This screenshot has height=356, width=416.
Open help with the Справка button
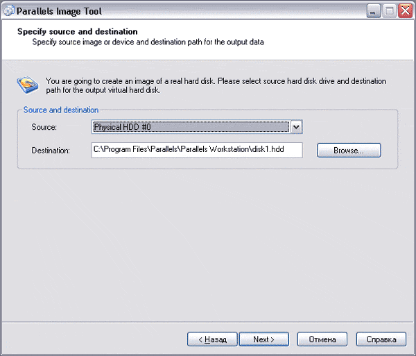[x=381, y=339]
